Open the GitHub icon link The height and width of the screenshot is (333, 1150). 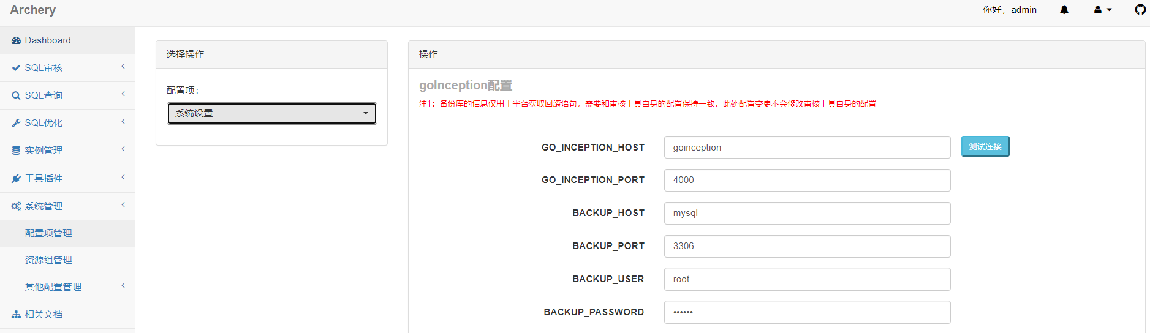1140,10
